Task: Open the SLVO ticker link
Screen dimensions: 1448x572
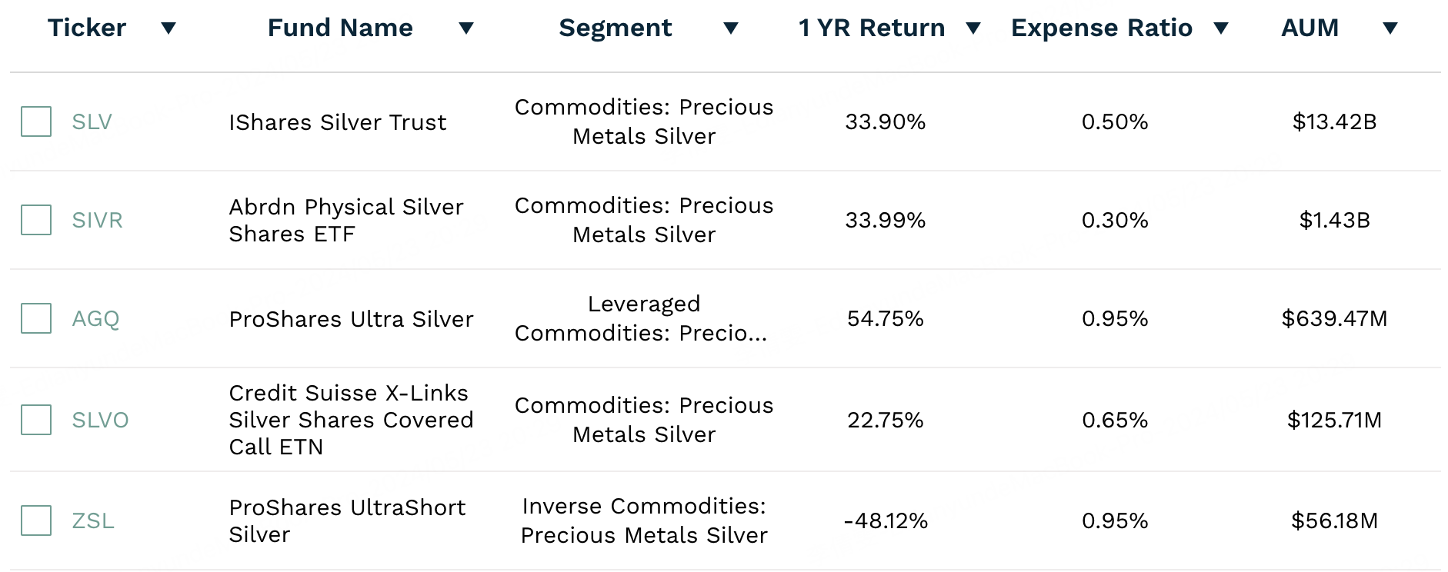Action: 100,420
